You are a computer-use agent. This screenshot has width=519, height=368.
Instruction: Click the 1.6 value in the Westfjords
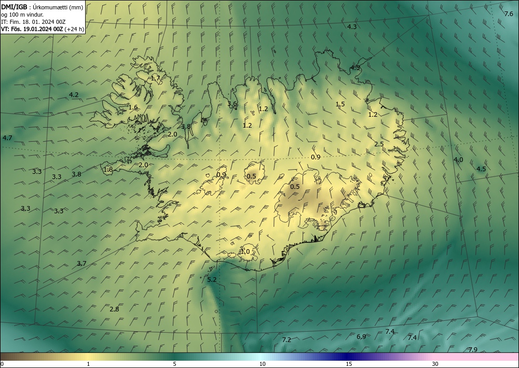(133, 107)
